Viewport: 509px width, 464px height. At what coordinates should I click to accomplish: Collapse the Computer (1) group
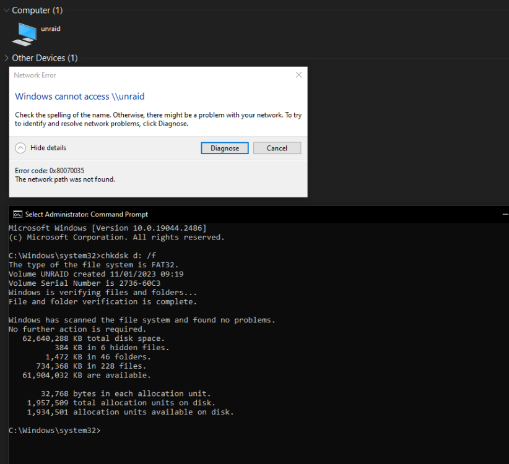[6, 11]
